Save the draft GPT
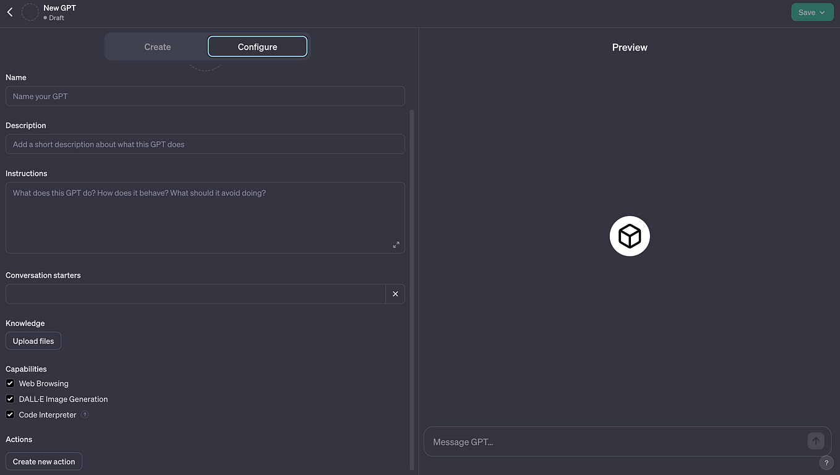Viewport: 840px width, 475px height. [806, 12]
